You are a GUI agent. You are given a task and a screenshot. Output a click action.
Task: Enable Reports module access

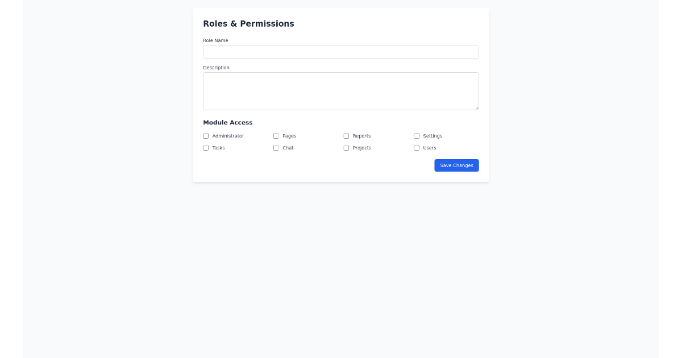point(346,136)
